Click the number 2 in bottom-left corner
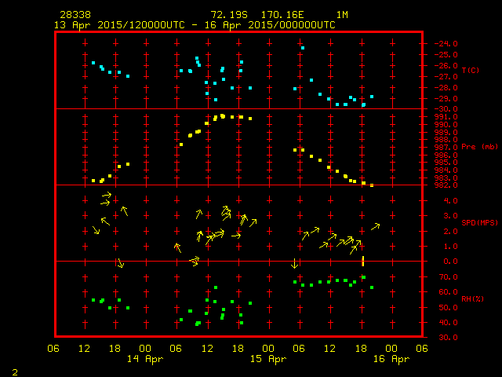The width and height of the screenshot is (502, 377). pyautogui.click(x=15, y=370)
